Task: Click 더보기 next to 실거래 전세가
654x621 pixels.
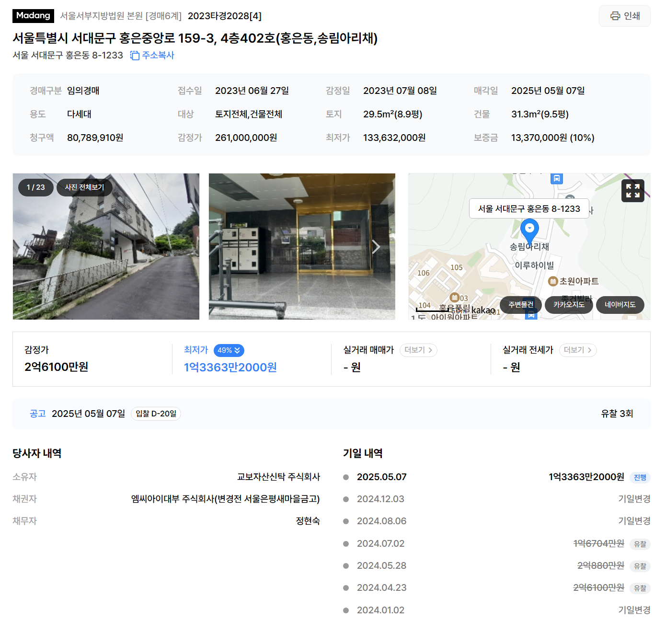Action: tap(578, 350)
